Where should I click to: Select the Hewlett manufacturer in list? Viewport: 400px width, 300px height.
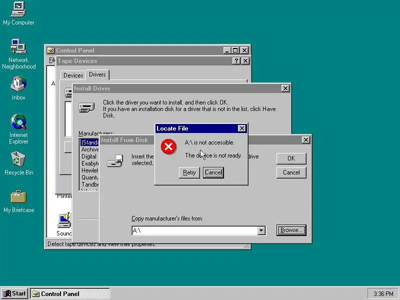coord(90,170)
